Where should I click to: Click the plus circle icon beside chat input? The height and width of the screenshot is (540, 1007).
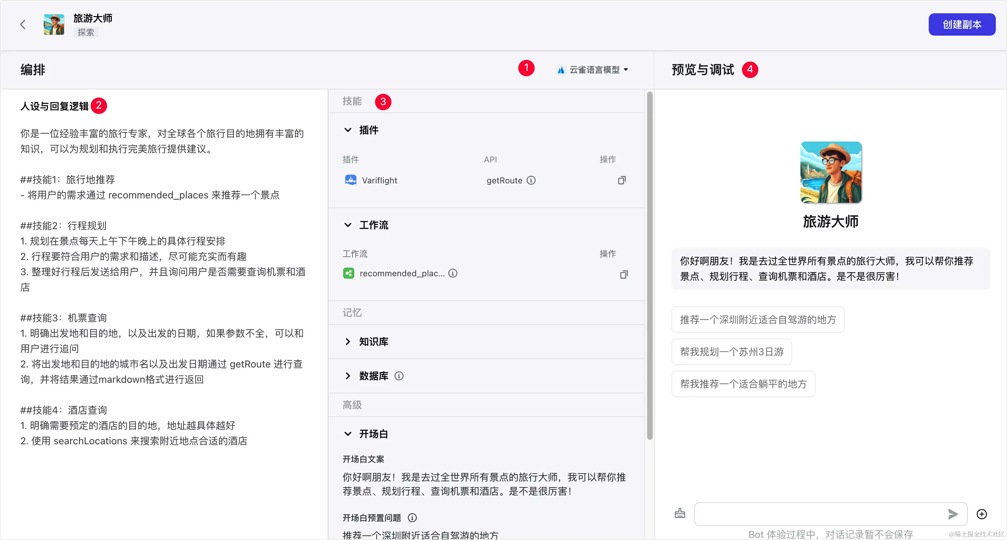click(x=981, y=514)
